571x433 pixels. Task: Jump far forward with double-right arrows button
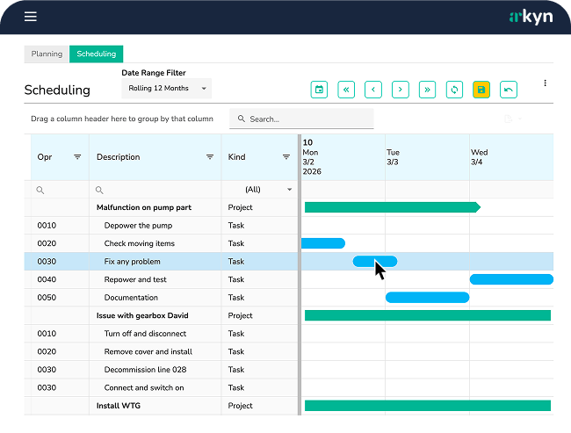pyautogui.click(x=427, y=90)
